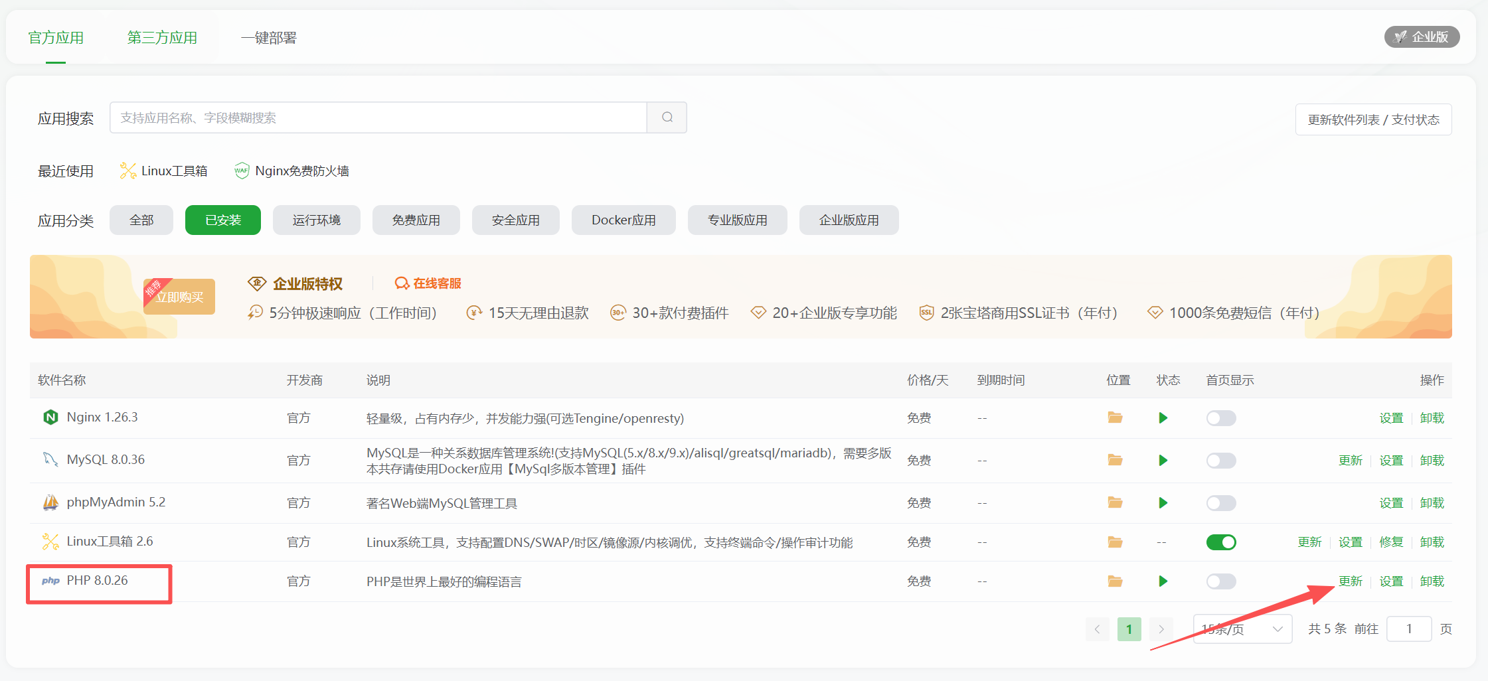Click 更新 link for PHP 8.0.26

point(1350,581)
